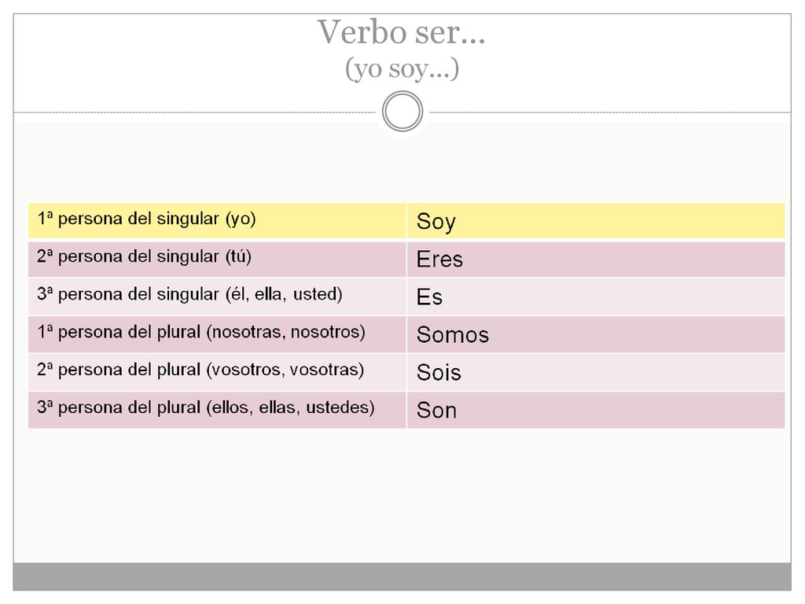Click the word 'ustedes' in the last row
Viewport: 805px width, 604px height.
pyautogui.click(x=337, y=407)
